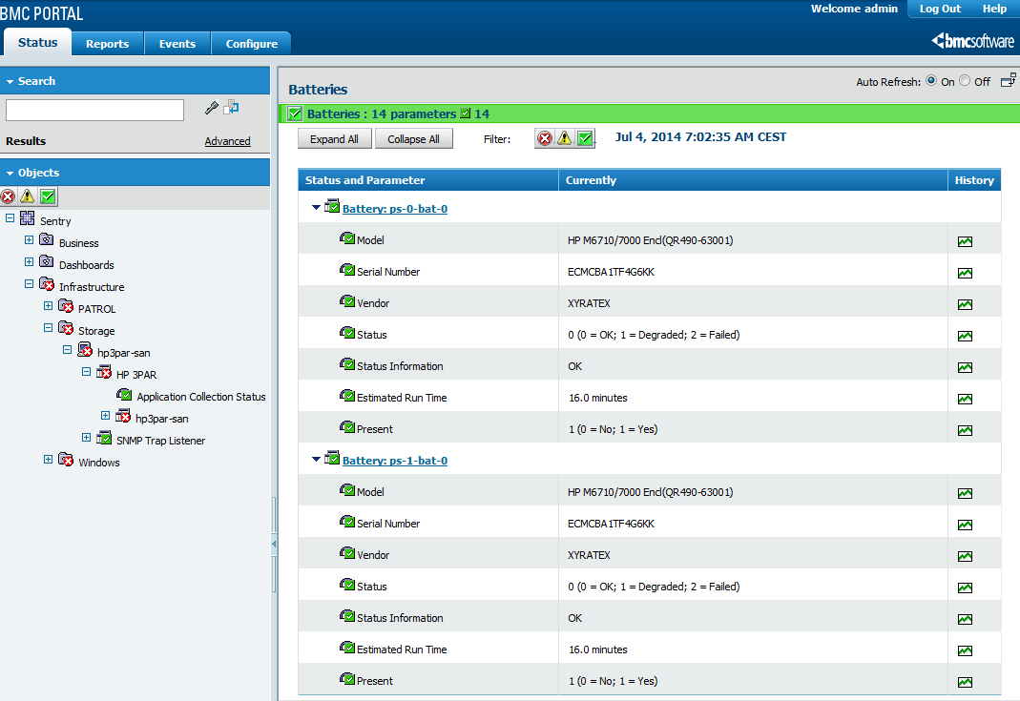Filter Objects tree by OK status icon
Image resolution: width=1020 pixels, height=701 pixels.
tap(48, 196)
